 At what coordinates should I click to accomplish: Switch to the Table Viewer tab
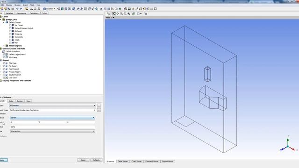pos(123,161)
